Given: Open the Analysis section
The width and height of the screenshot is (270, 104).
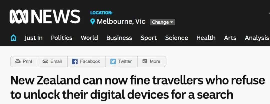Looking at the screenshot, I should pos(257,38).
